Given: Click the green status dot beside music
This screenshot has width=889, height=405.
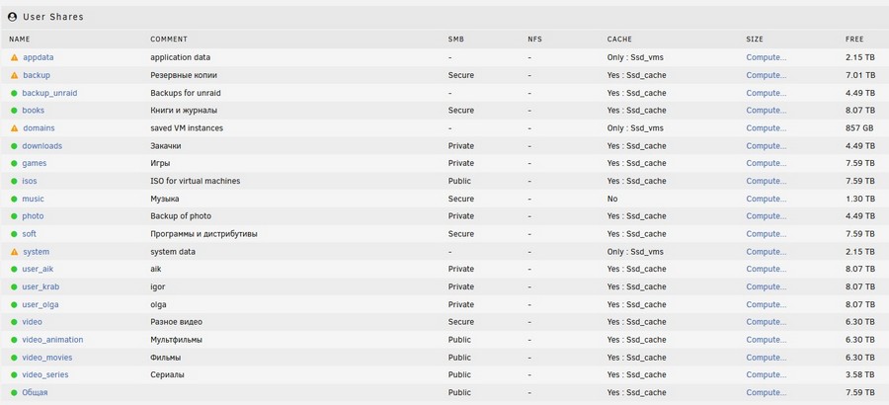Looking at the screenshot, I should click(14, 199).
